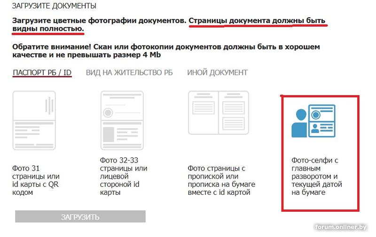The width and height of the screenshot is (376, 237).
Task: Switch to ВИД НА ЖИТЕЛЬСТВО РБ tab
Action: click(129, 73)
